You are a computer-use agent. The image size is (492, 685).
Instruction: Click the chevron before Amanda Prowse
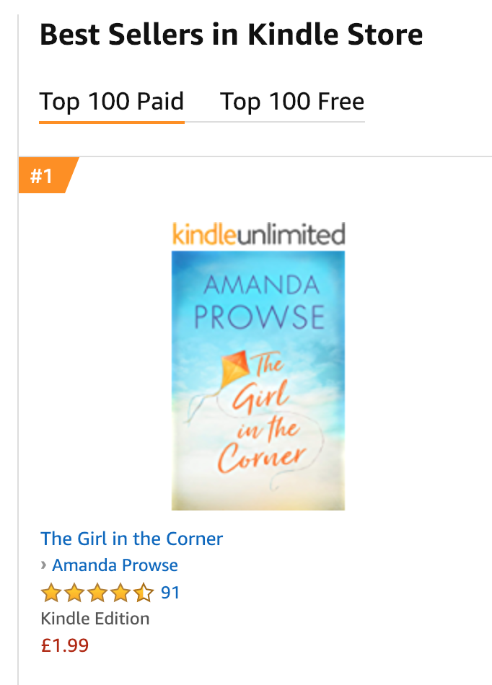pyautogui.click(x=44, y=565)
